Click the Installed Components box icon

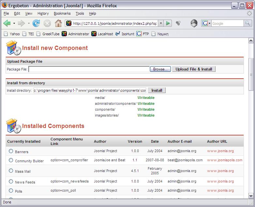point(14,126)
